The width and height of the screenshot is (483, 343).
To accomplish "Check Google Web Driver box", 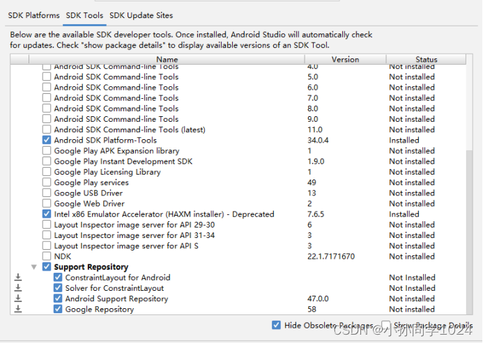I will point(47,203).
